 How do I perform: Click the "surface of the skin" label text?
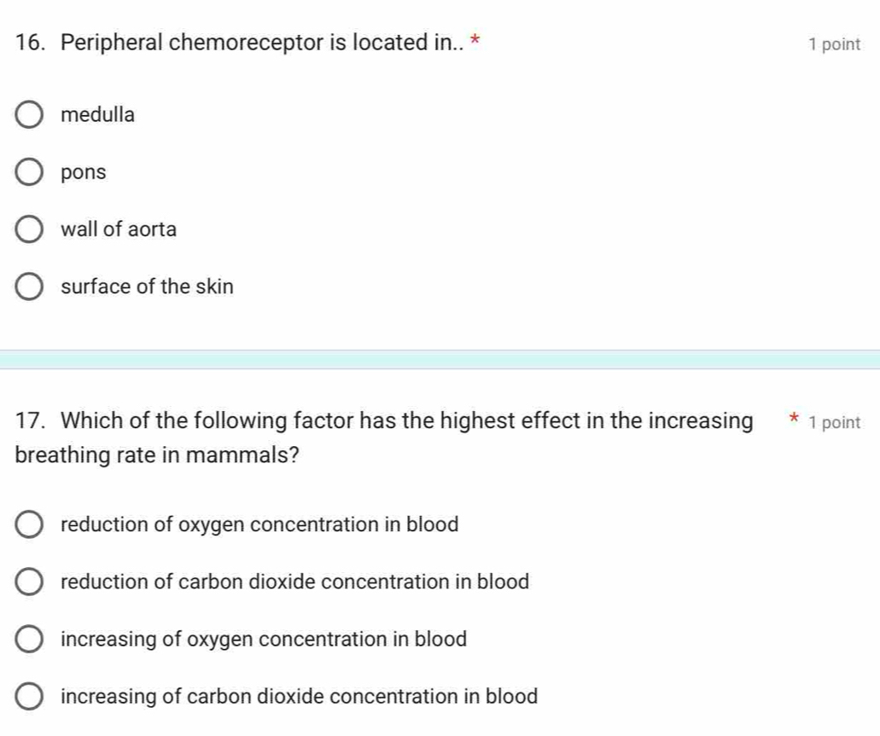(147, 286)
